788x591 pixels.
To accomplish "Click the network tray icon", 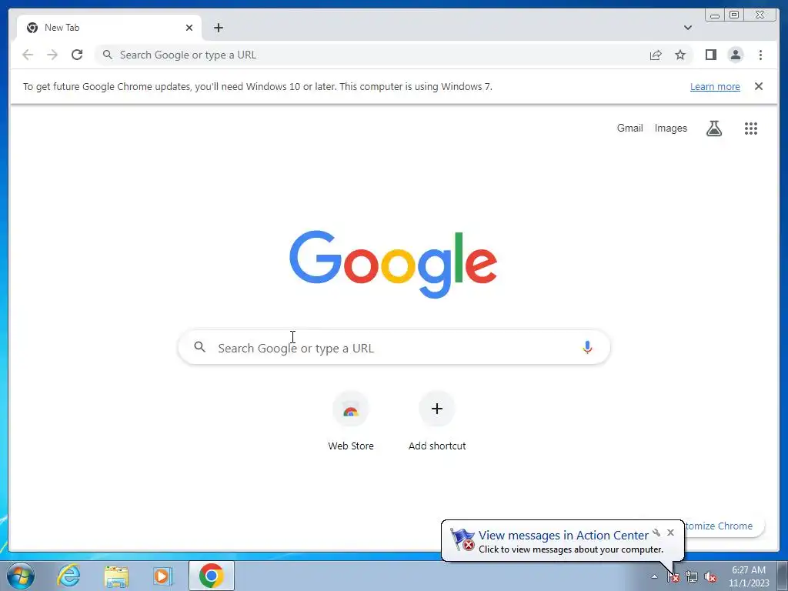I will coord(692,577).
